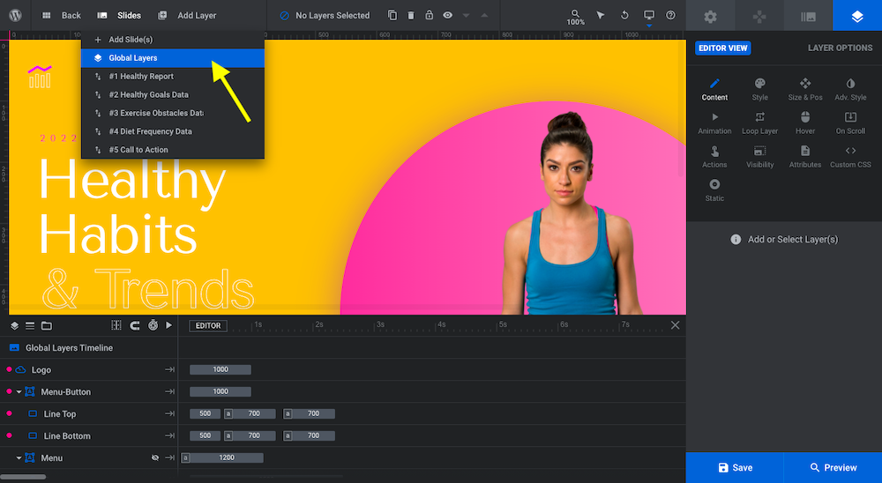Click the timeline stopwatch icon
The height and width of the screenshot is (483, 882).
coord(153,325)
